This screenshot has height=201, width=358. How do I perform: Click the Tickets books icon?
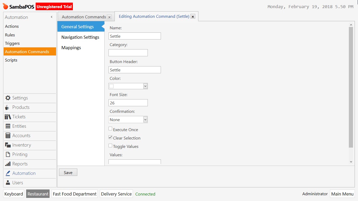[8, 117]
